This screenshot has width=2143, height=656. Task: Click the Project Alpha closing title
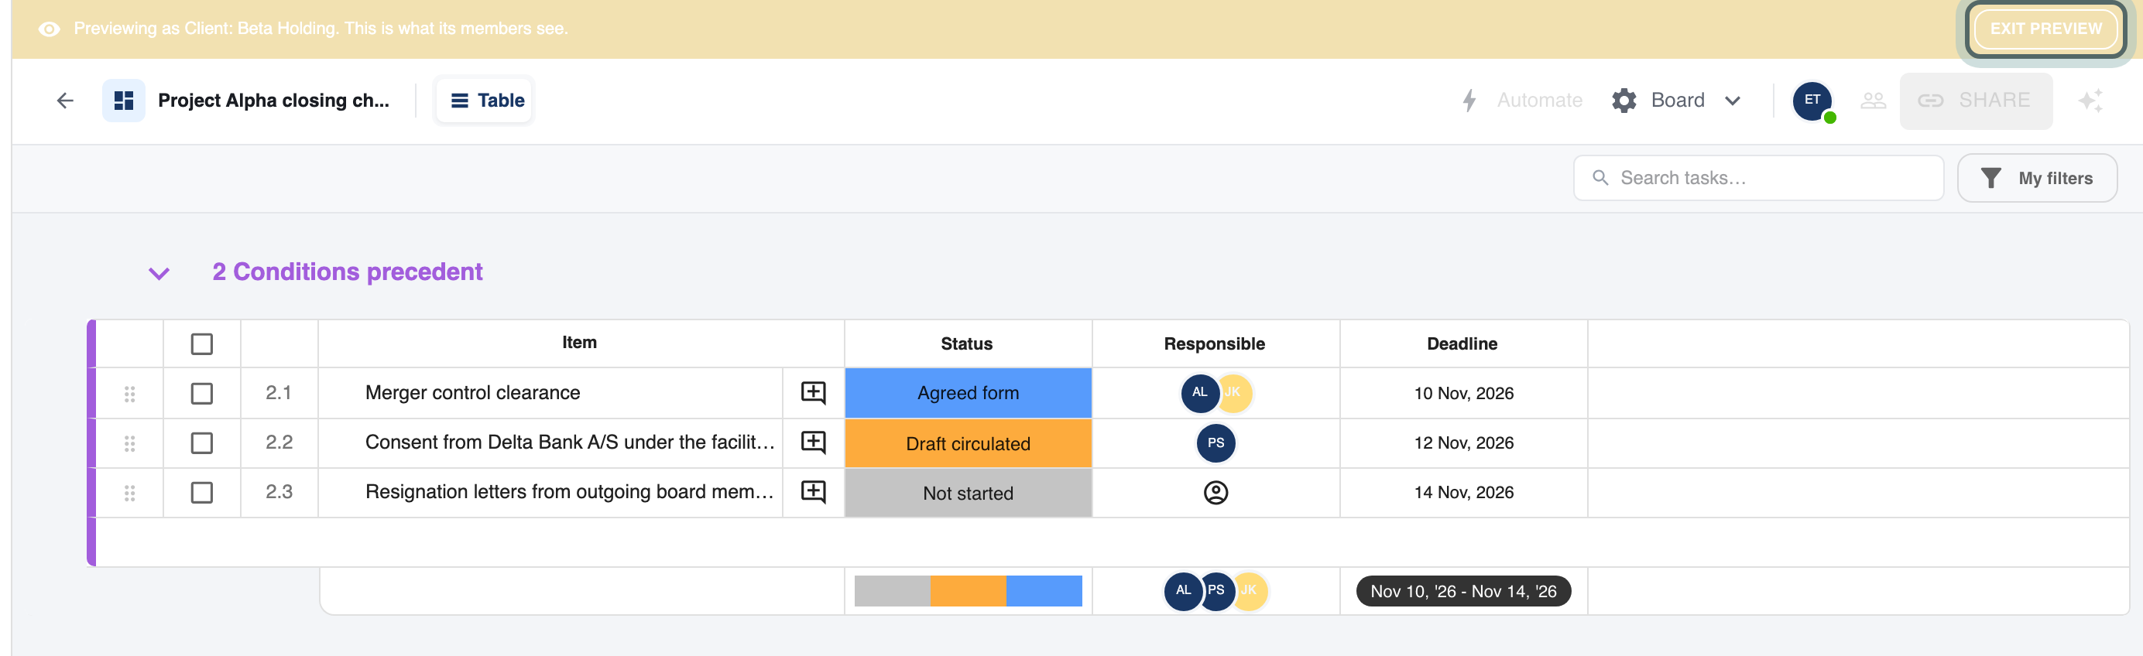coord(274,101)
